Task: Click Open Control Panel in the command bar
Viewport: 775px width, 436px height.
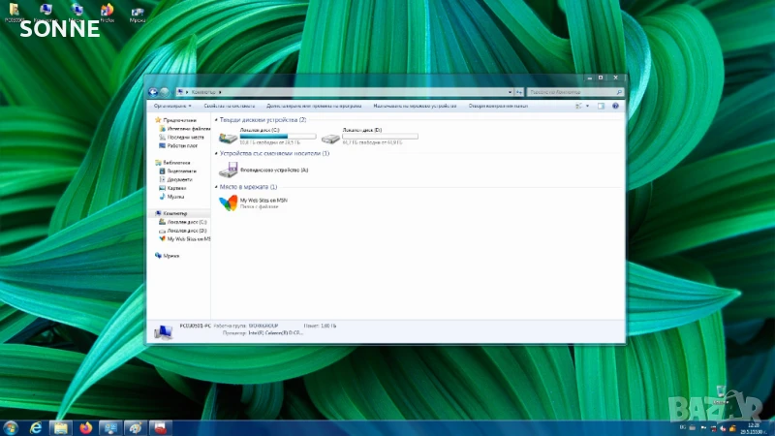Action: point(498,105)
